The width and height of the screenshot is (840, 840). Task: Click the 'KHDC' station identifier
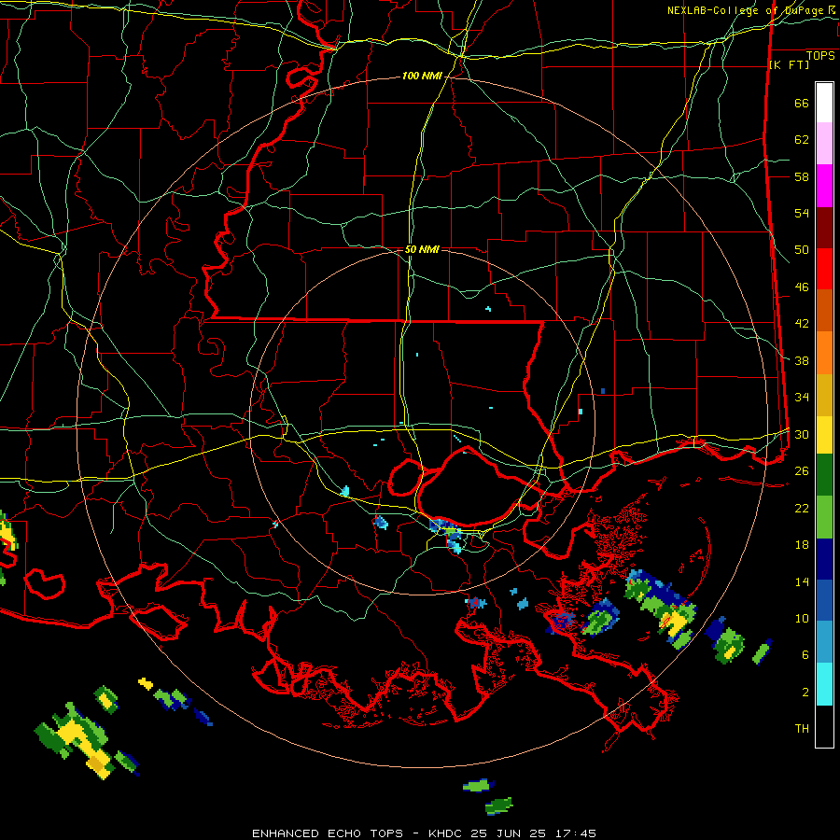tap(446, 833)
